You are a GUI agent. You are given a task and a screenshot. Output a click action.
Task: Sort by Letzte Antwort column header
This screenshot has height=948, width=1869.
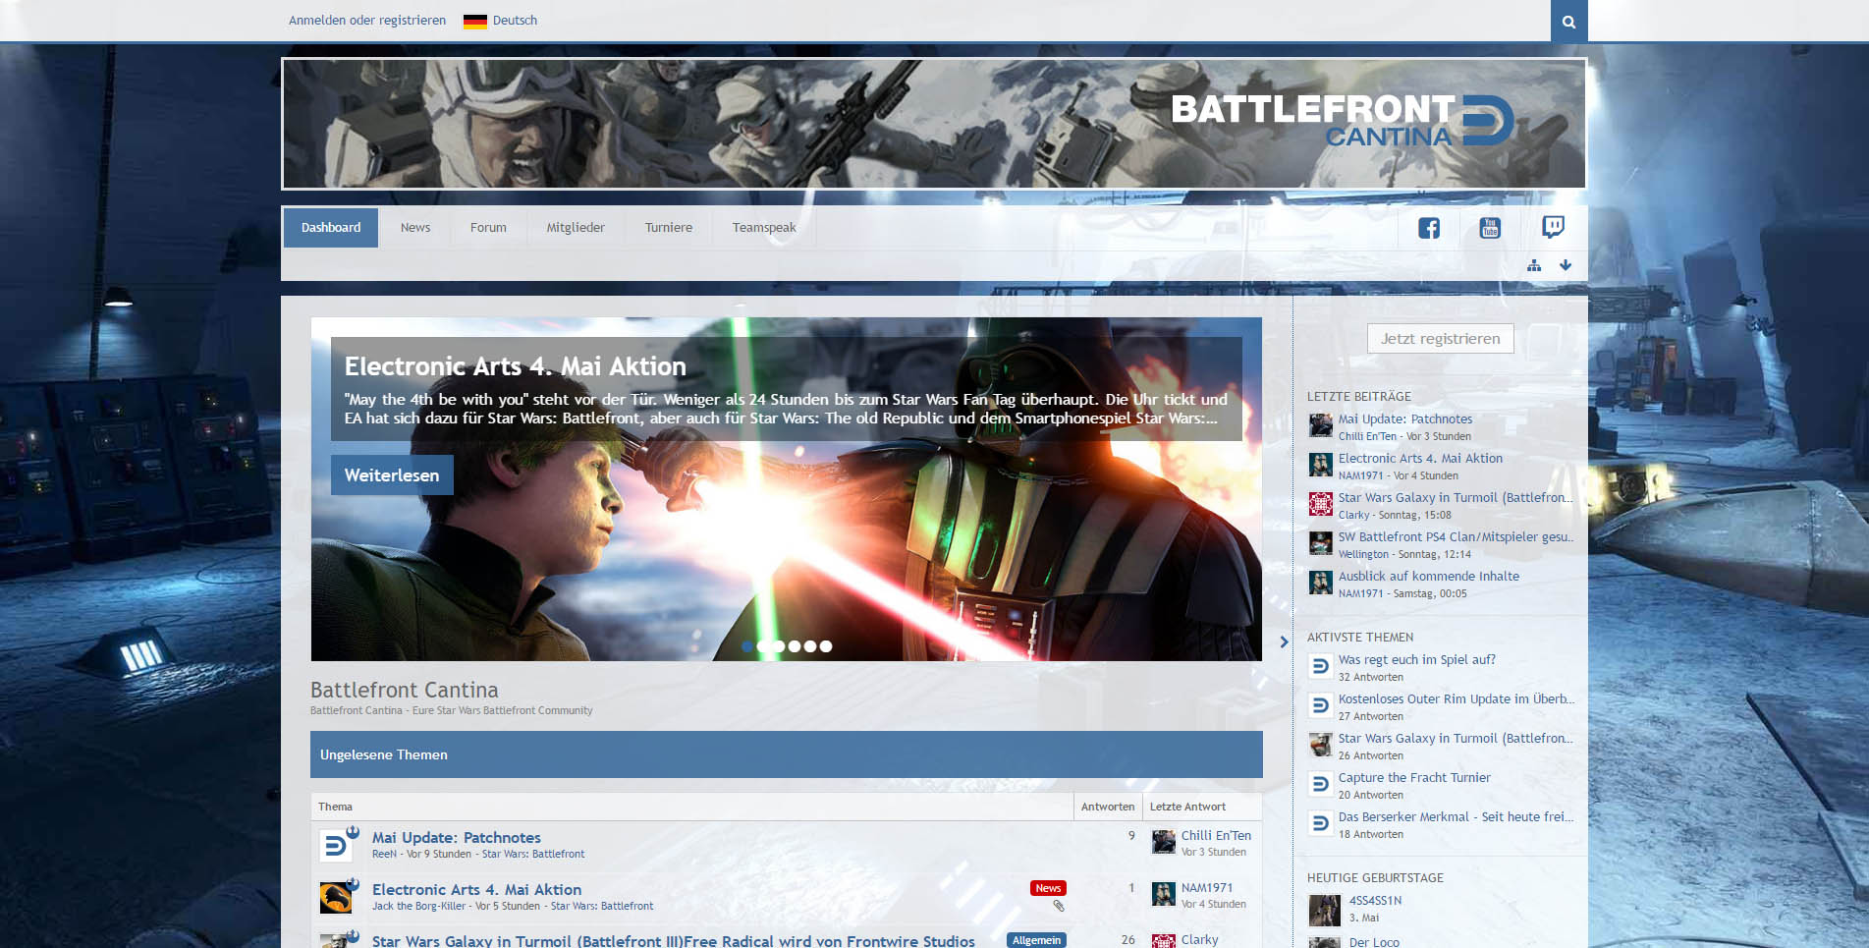click(1187, 807)
